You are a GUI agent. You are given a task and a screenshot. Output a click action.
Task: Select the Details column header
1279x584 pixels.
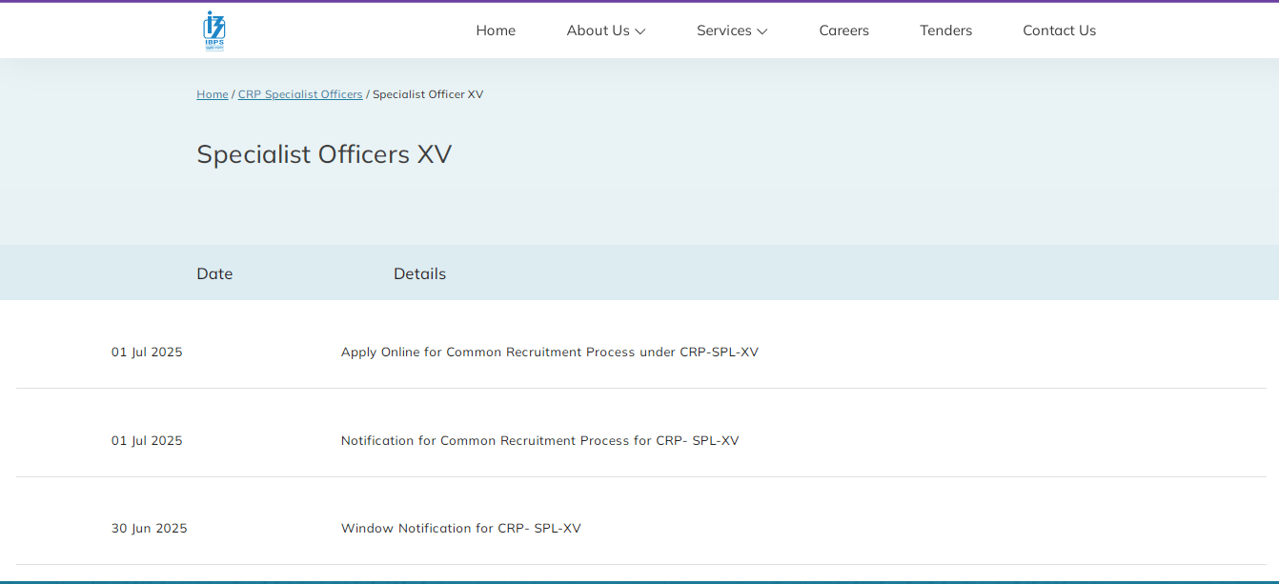coord(420,273)
